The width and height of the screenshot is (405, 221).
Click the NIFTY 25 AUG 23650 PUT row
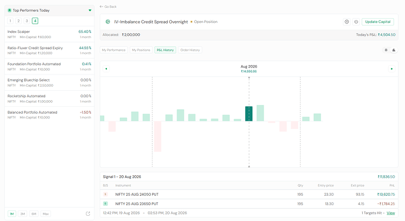pos(249,204)
